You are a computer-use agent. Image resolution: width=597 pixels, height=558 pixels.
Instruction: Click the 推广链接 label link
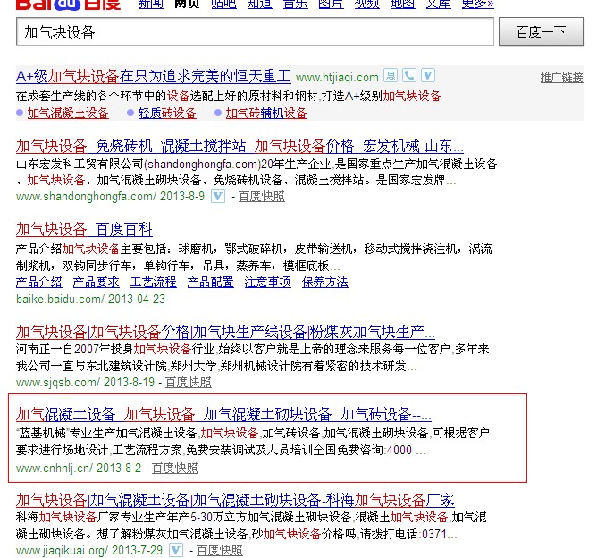tap(562, 78)
